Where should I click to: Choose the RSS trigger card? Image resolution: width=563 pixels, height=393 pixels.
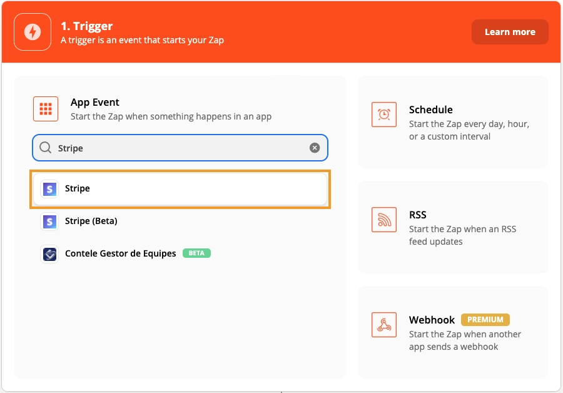pos(453,227)
